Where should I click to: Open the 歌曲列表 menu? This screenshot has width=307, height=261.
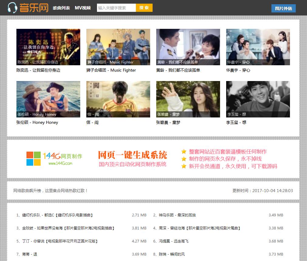coord(61,8)
